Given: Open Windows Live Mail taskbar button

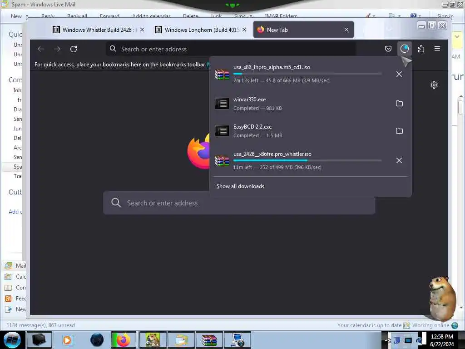Looking at the screenshot, I should point(181,340).
